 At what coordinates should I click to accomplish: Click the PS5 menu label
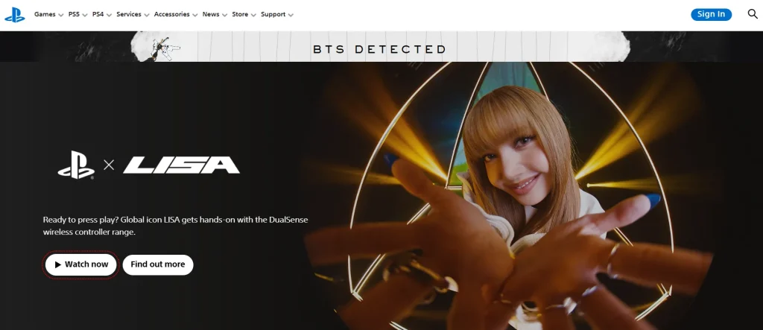coord(74,14)
